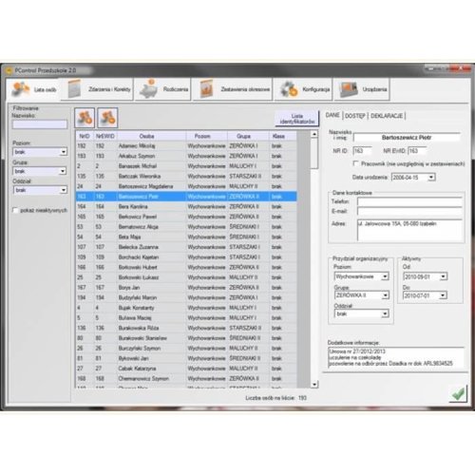Image resolution: width=475 pixels, height=475 pixels.
Task: Click the Nazwisko filter input field
Action: point(40,124)
